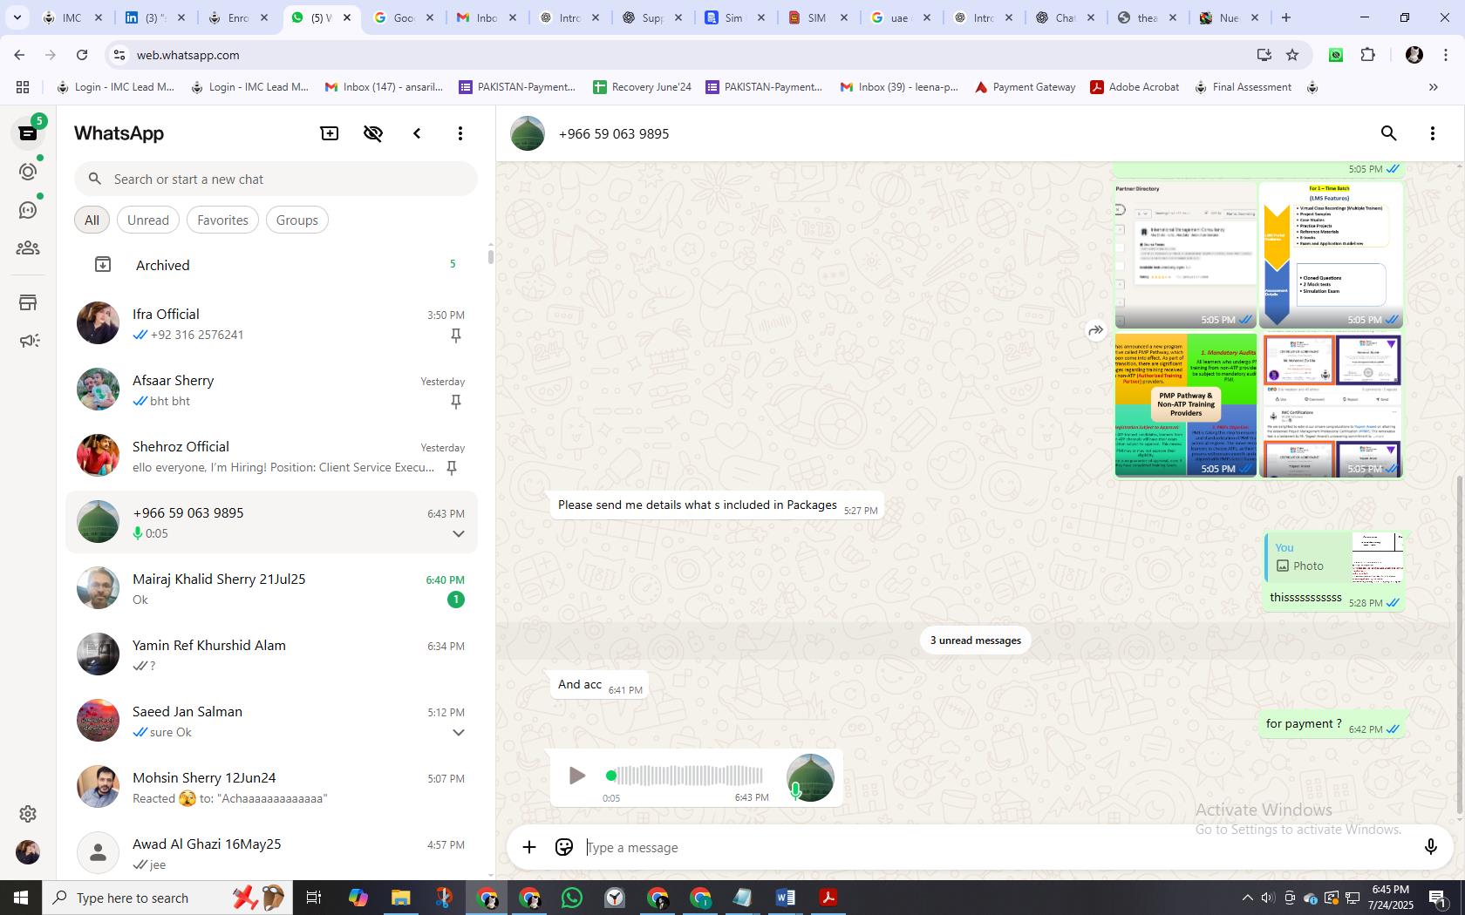
Task: Open the Advertise megaphone icon
Action: click(28, 341)
